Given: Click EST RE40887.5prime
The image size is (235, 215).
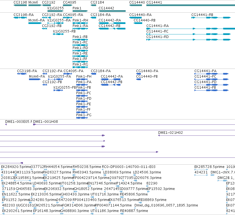Looking at the screenshot, I should pos(134,211).
